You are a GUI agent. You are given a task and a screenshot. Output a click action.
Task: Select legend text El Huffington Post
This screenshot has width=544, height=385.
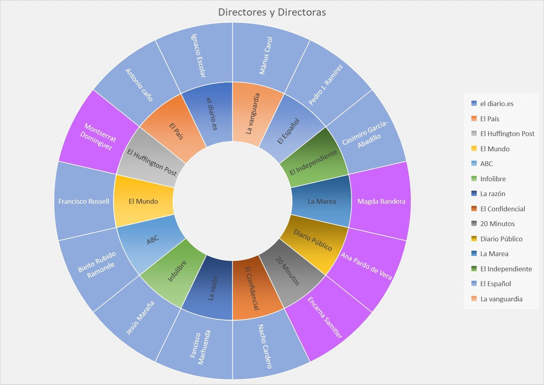coord(507,134)
